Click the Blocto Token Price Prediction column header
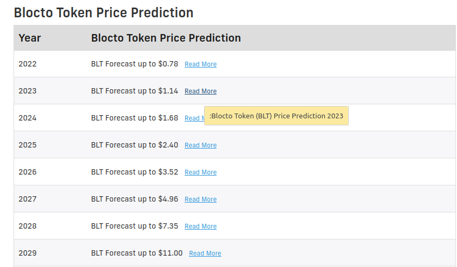 click(x=166, y=38)
